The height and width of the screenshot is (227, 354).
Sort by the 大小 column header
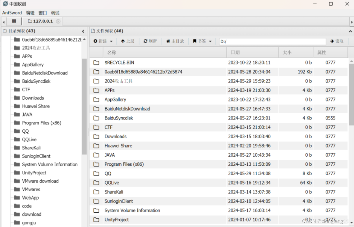296,52
